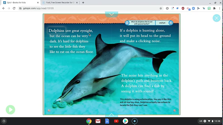Screen dimensions: 223x125
Task: Expand the top chevron panel
Action: tap(111, 14)
